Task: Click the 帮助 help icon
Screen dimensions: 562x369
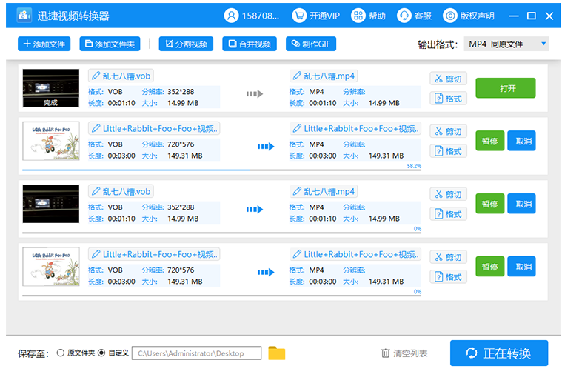Action: (358, 15)
